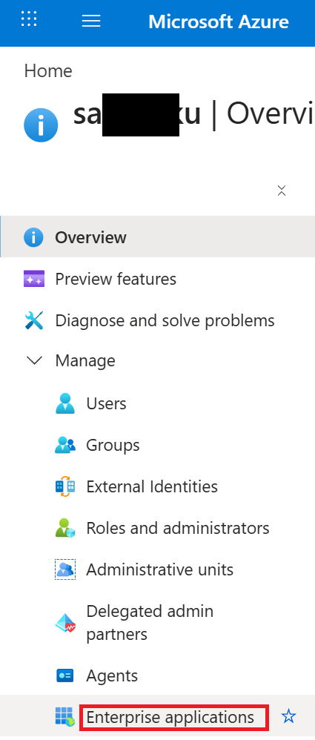
Task: Click the Microsoft Azure title link
Action: coord(219,22)
